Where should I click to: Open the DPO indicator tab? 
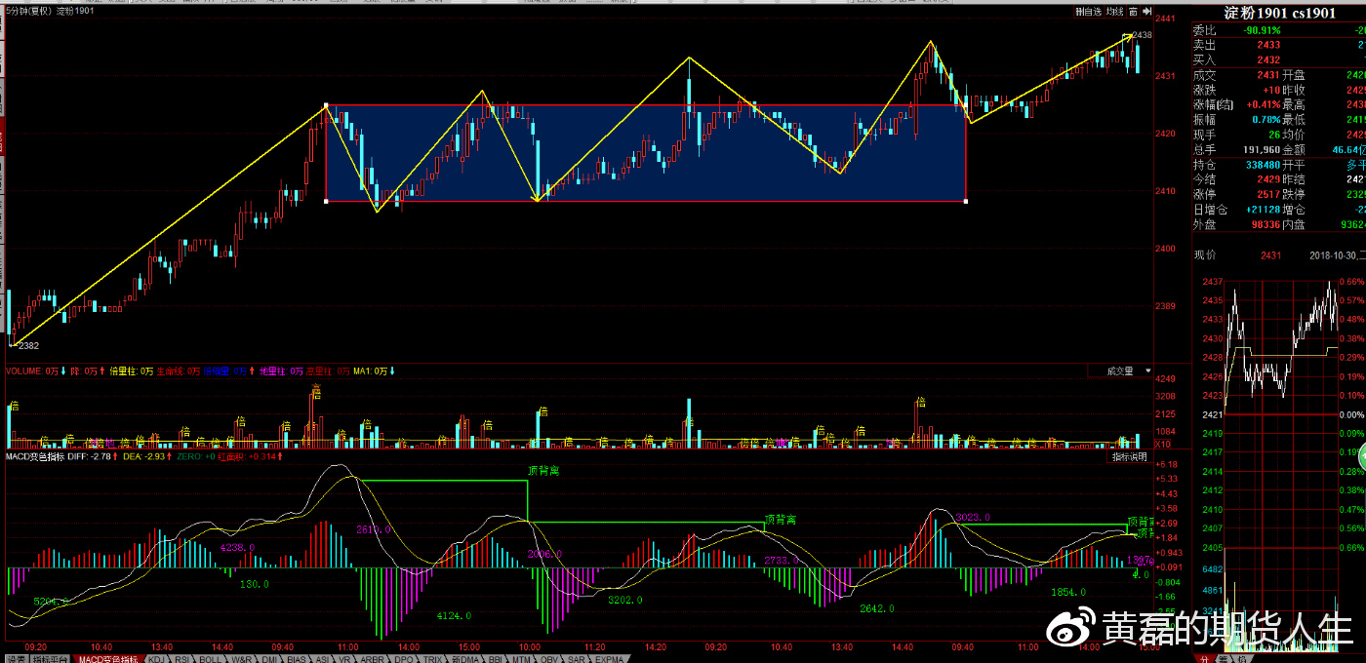click(x=403, y=659)
